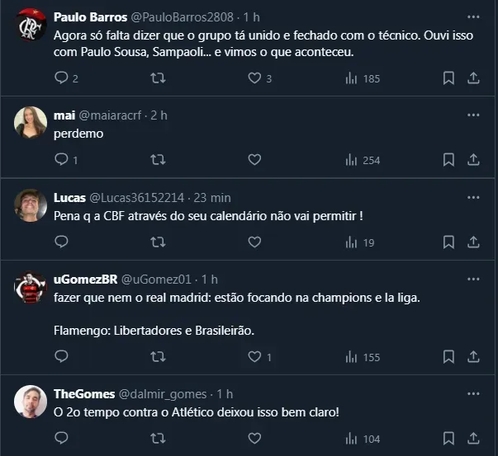Image resolution: width=498 pixels, height=456 pixels.
Task: Bookmark Paulo Barros's tweet
Action: point(448,78)
